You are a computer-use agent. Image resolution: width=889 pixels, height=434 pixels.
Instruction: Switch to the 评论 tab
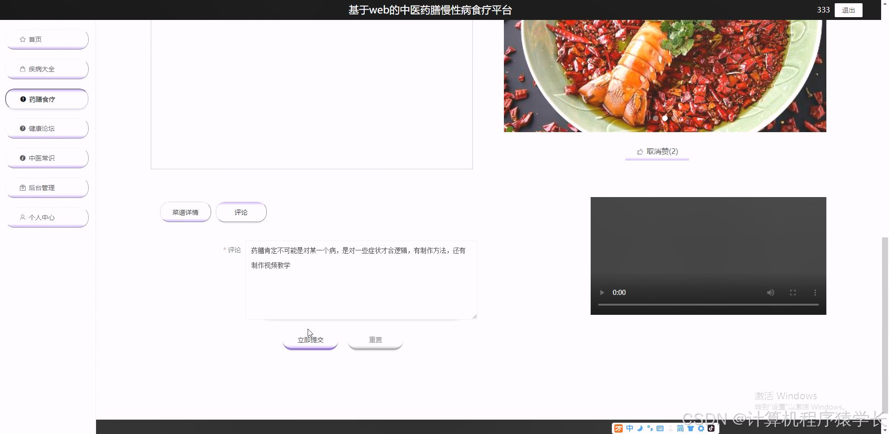coord(241,212)
